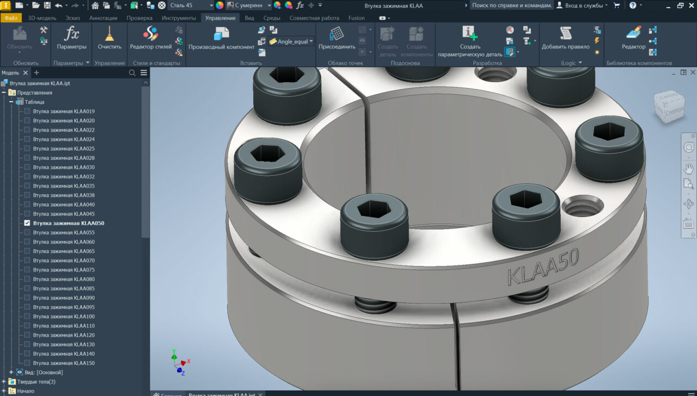Uncheck the Втулка зажимная KLAA050 checkbox
697x396 pixels.
coord(27,224)
